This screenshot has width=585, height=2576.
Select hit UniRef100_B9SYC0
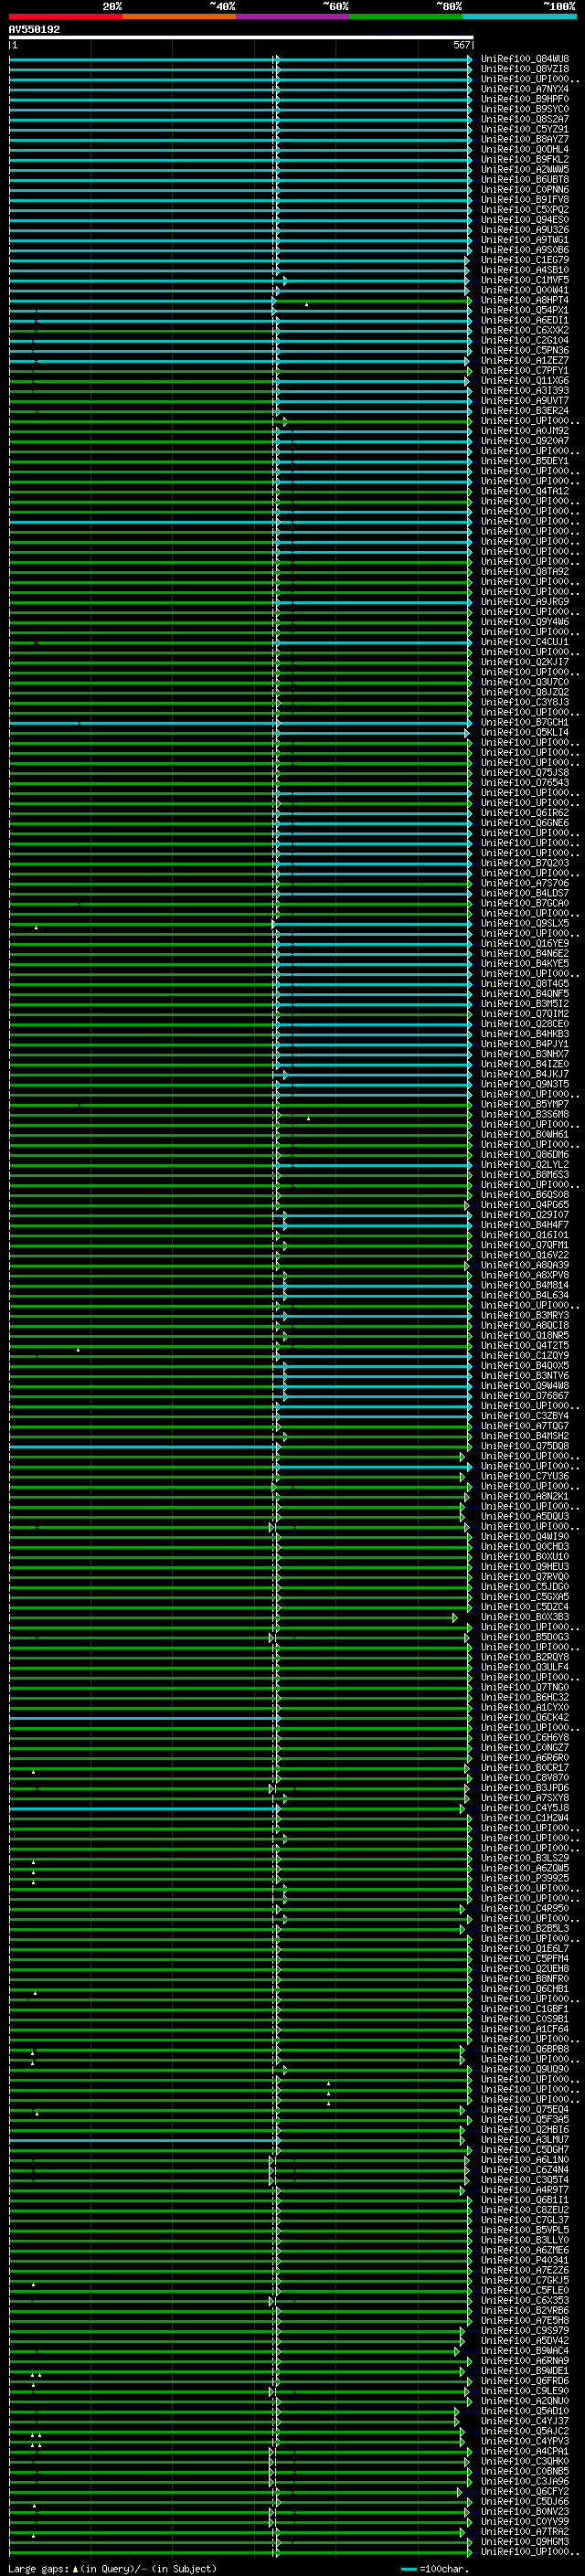(x=525, y=109)
